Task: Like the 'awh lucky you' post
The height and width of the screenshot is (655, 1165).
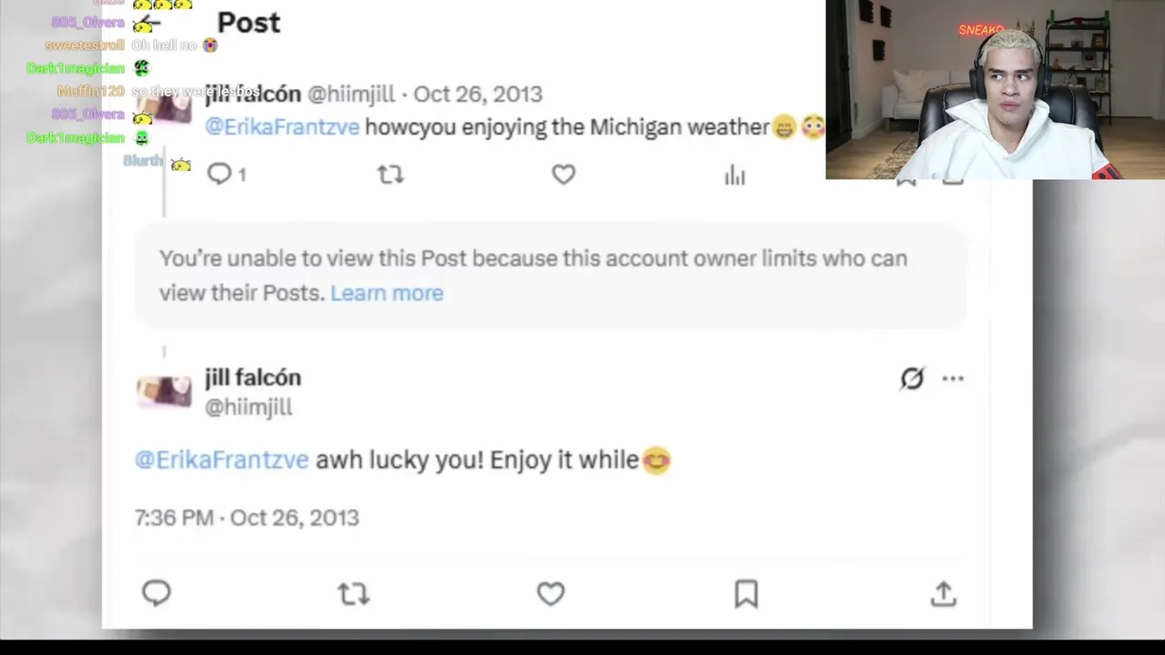Action: [x=551, y=594]
